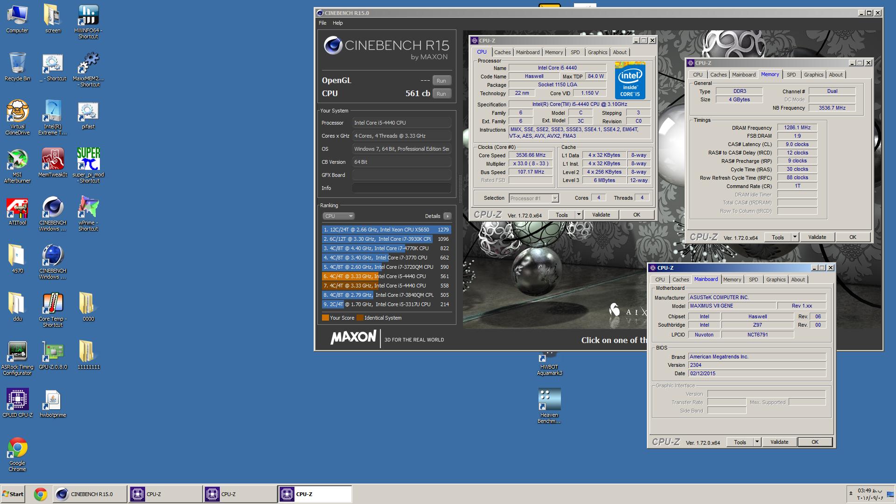896x504 pixels.
Task: Open the Start menu
Action: tap(13, 494)
